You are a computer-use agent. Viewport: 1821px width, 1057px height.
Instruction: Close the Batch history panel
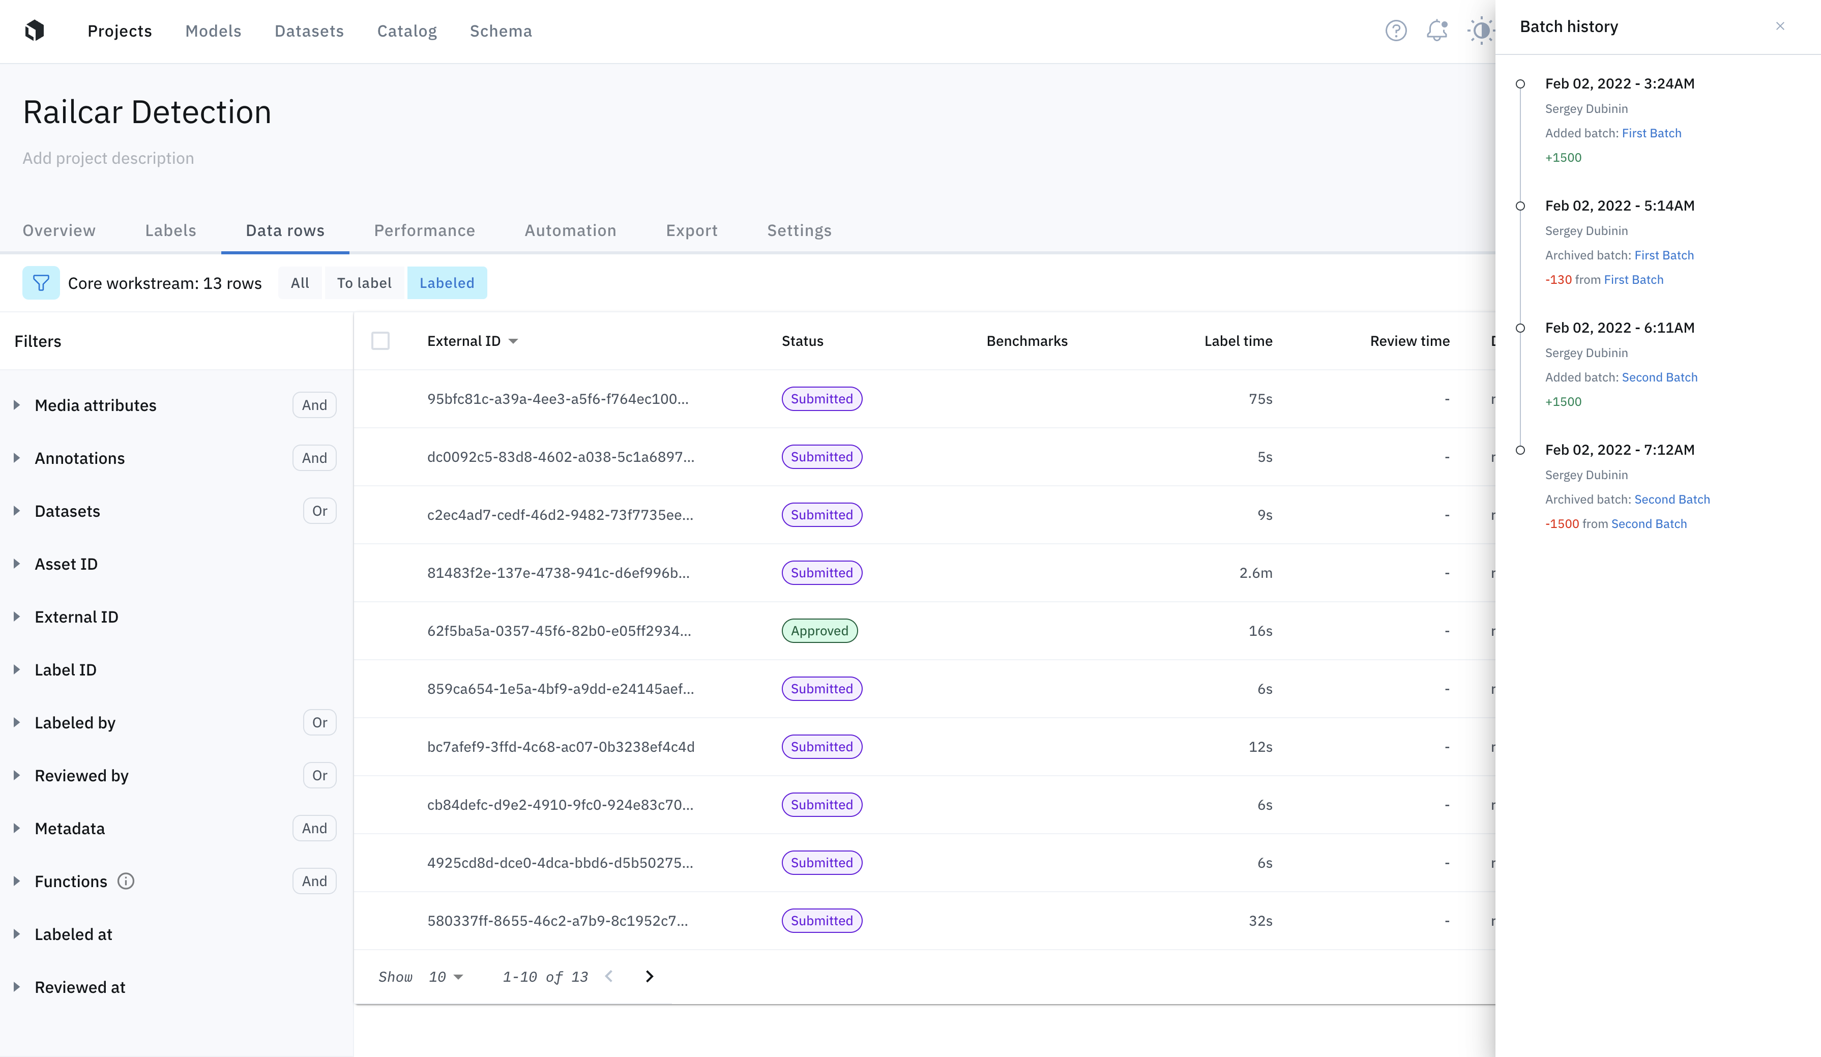[x=1780, y=27]
